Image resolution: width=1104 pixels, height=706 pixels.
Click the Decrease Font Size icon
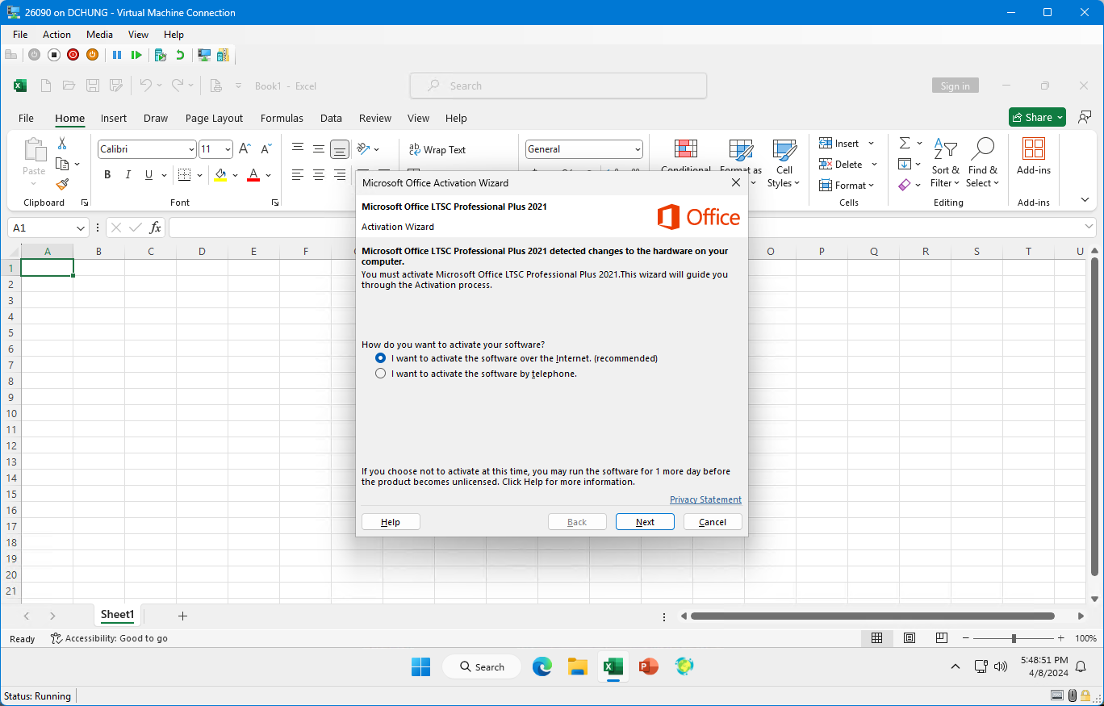click(x=266, y=148)
